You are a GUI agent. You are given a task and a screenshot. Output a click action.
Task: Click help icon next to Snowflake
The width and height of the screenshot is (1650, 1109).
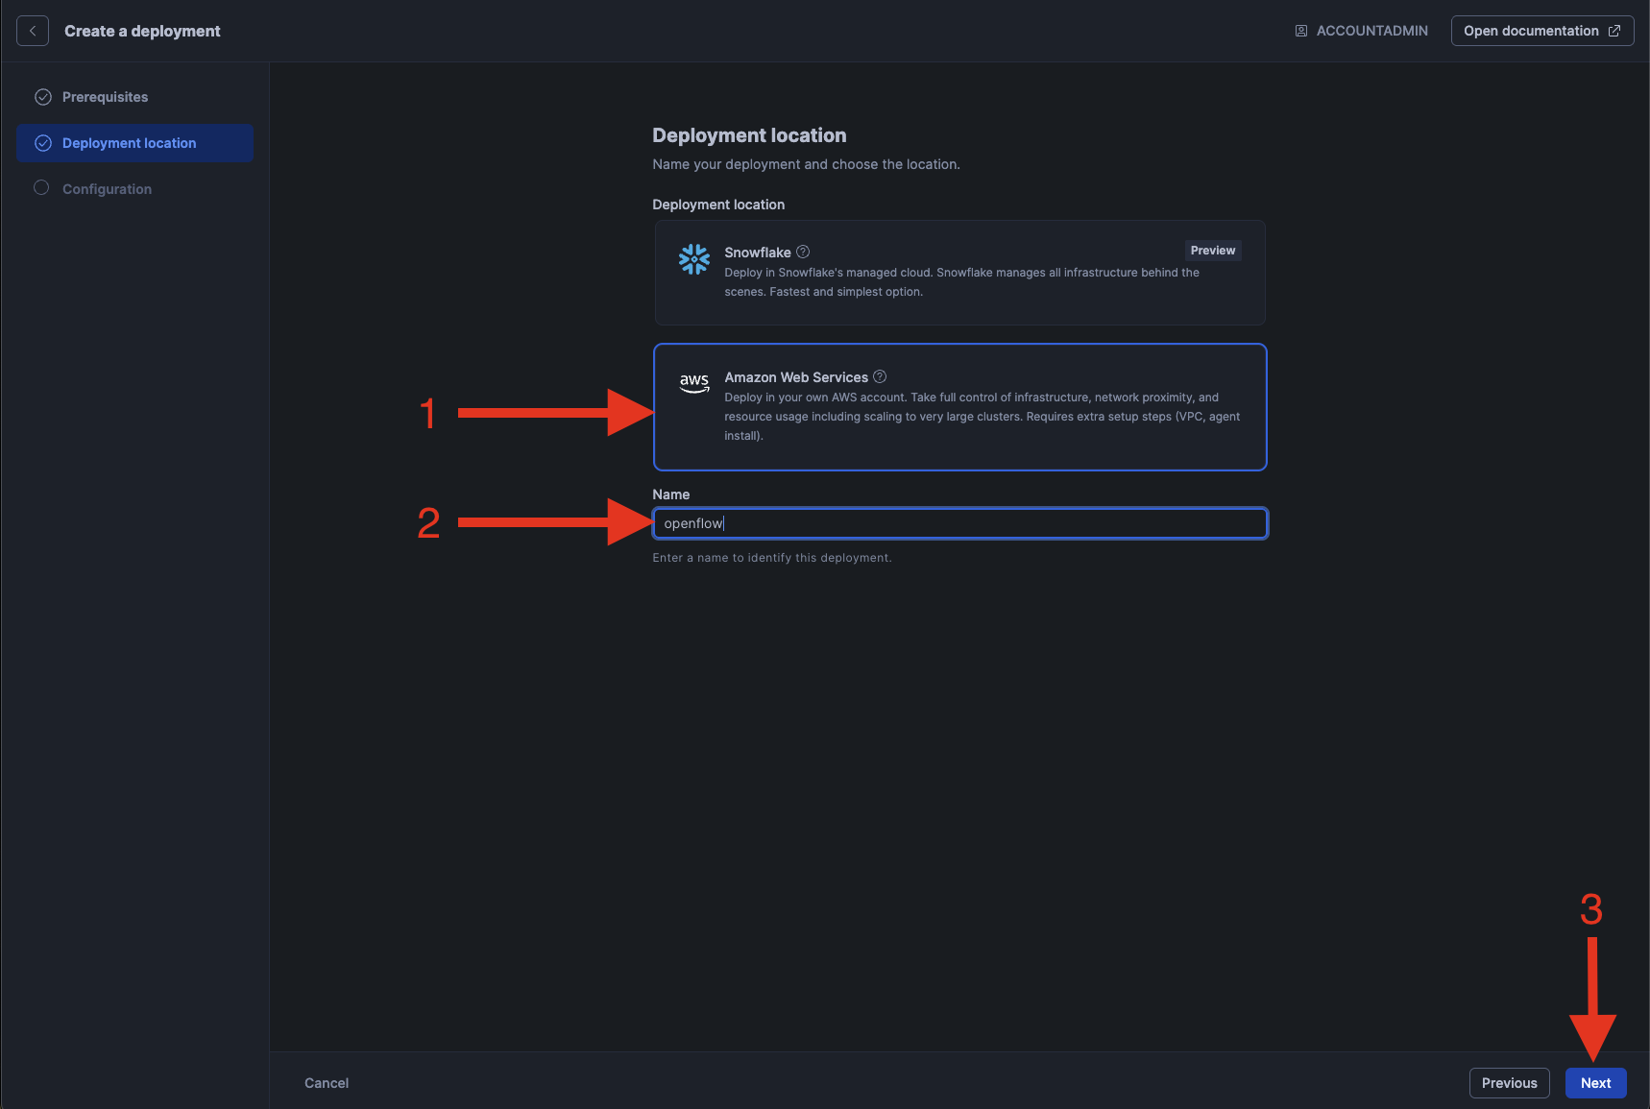tap(803, 252)
